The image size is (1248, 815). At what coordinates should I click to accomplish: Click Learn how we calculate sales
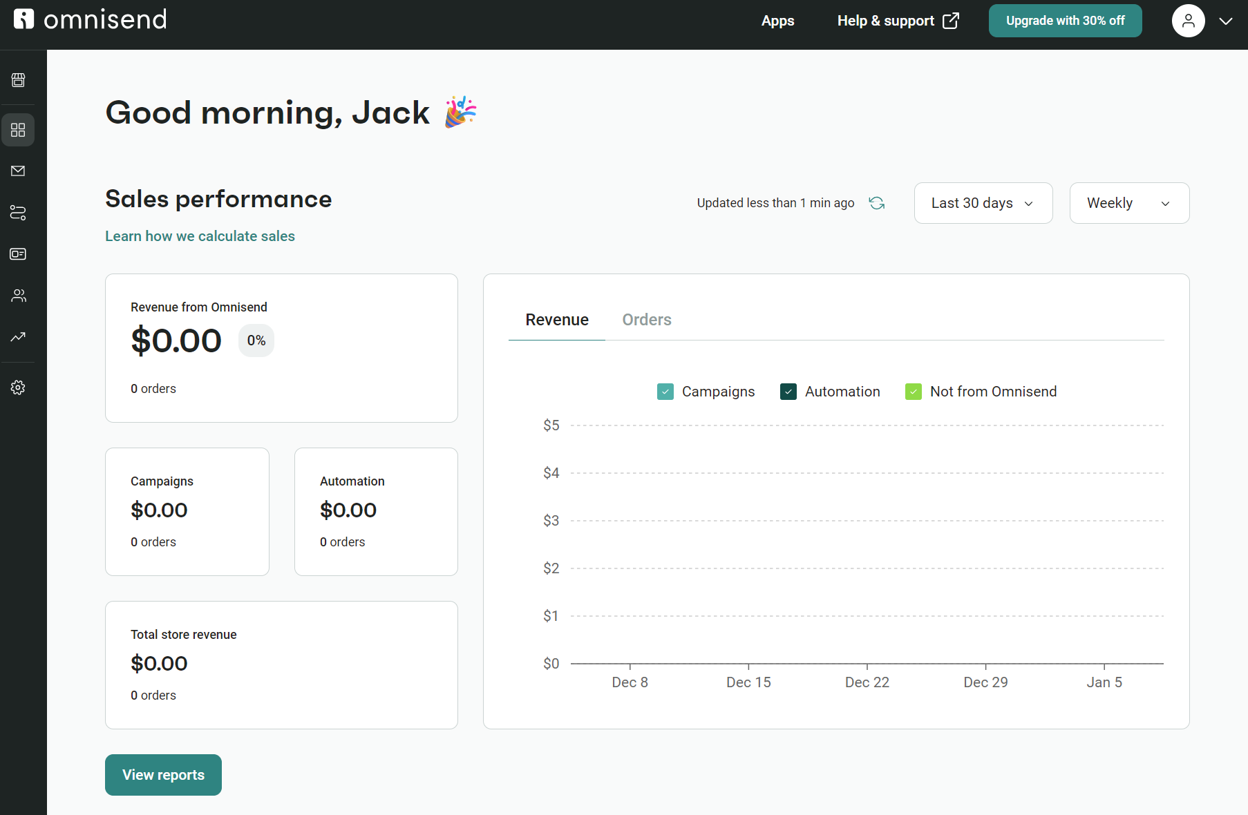[200, 236]
